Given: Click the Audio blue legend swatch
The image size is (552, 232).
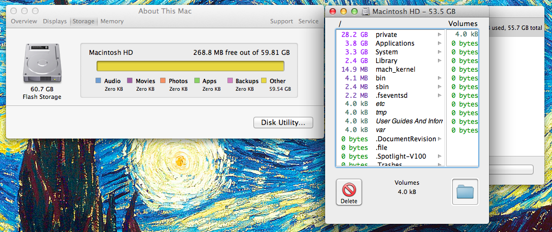Looking at the screenshot, I should pos(98,81).
